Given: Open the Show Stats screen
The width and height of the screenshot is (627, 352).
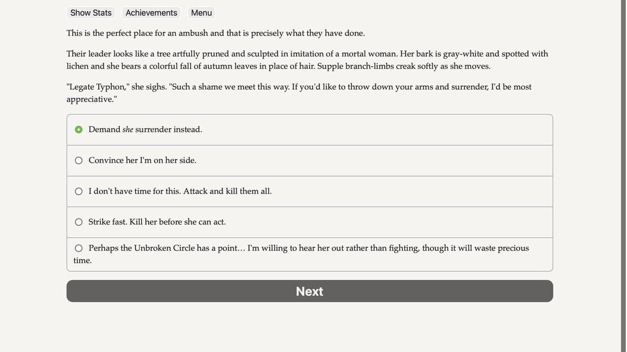Looking at the screenshot, I should (x=91, y=13).
